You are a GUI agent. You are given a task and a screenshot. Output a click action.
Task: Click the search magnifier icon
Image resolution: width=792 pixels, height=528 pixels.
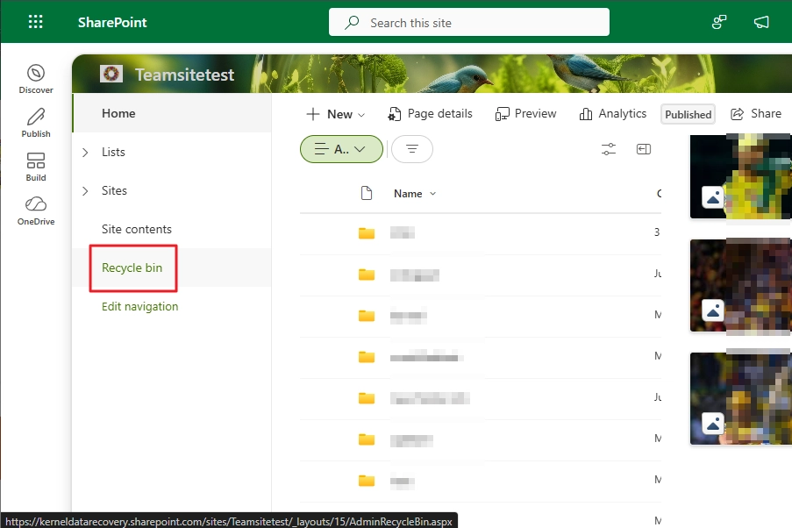pyautogui.click(x=352, y=22)
